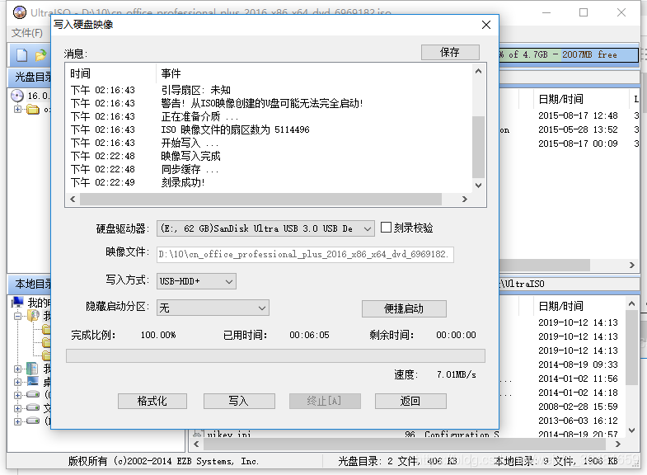Click the local file list horizontal scroll-left arrow
This screenshot has height=475, width=647.
pos(196,444)
